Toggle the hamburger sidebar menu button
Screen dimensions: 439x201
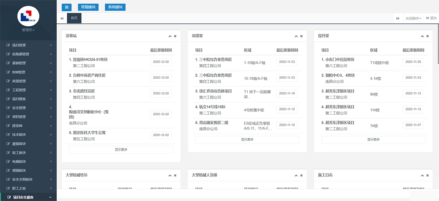click(x=67, y=7)
